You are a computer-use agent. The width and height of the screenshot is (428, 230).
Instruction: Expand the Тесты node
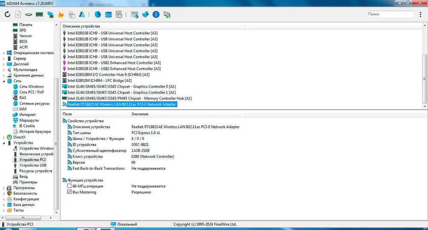[x=4, y=210]
